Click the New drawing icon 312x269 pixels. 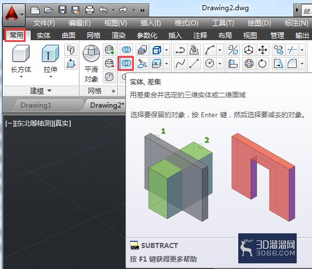pos(35,10)
